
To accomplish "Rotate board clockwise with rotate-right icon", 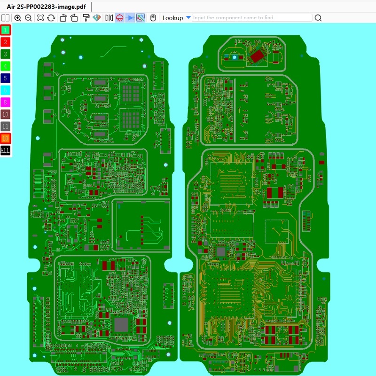I will pyautogui.click(x=74, y=18).
